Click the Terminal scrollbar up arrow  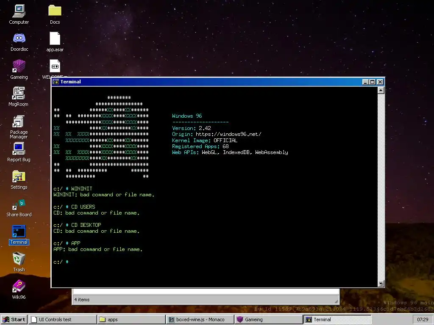pos(381,90)
